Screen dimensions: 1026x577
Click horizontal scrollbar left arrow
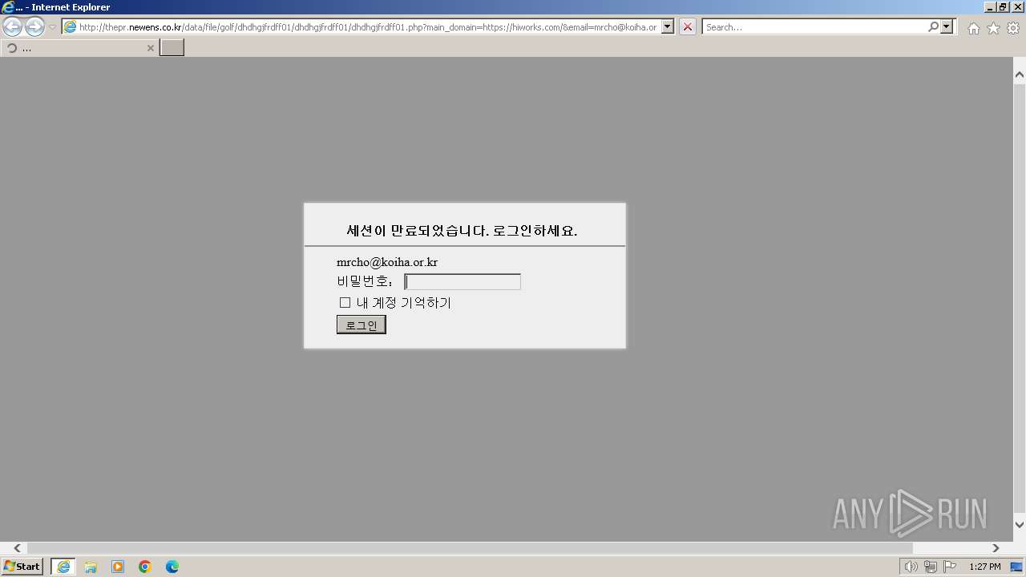pyautogui.click(x=17, y=548)
